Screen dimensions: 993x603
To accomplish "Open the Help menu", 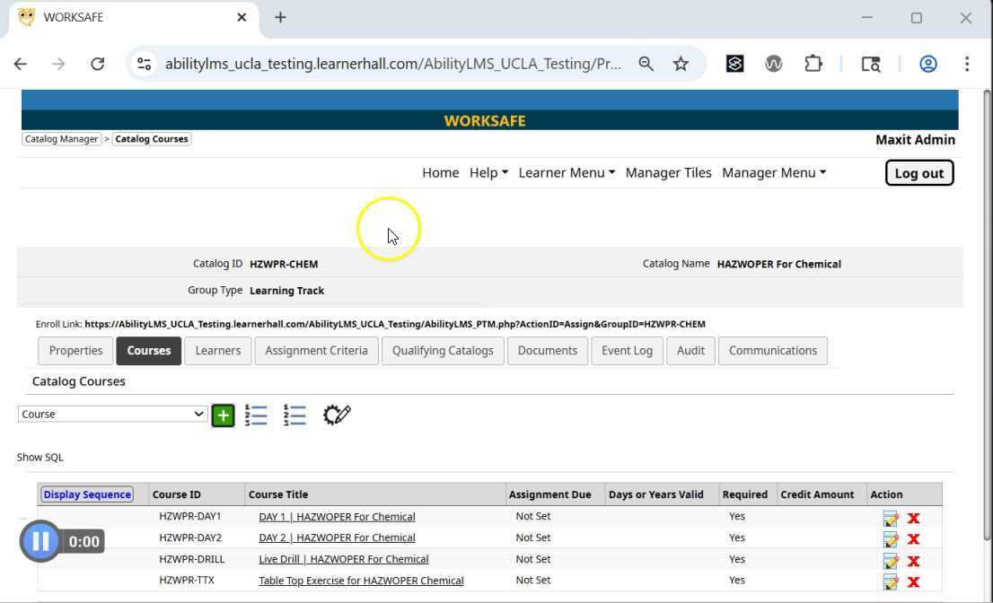I will pyautogui.click(x=488, y=172).
